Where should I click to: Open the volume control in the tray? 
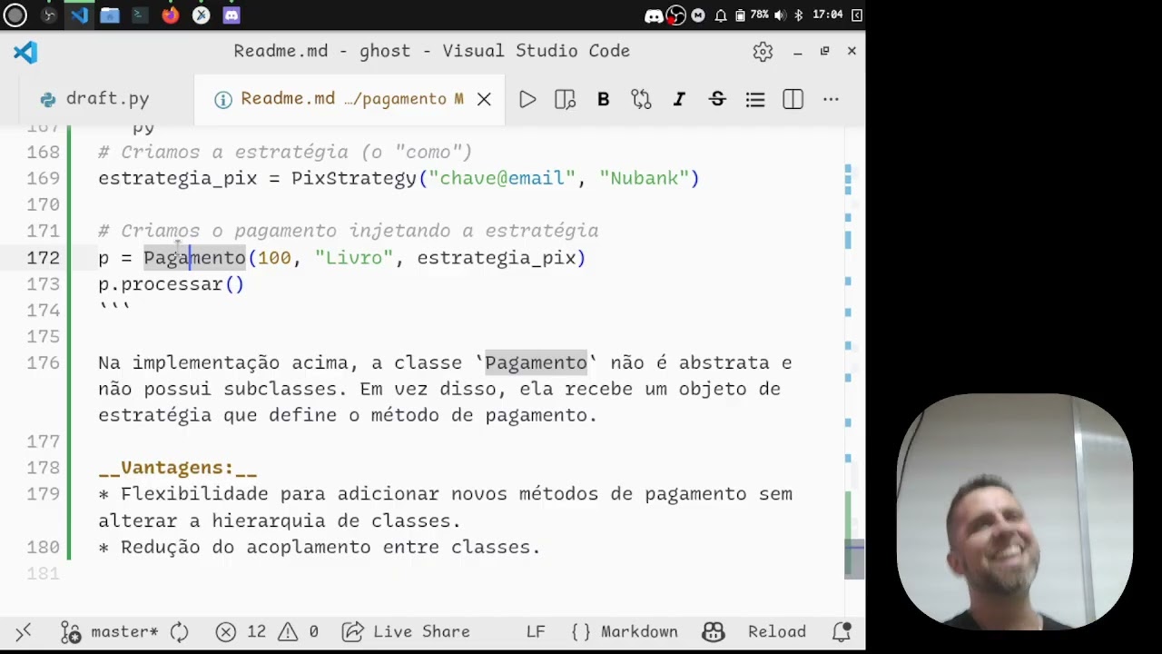point(780,15)
